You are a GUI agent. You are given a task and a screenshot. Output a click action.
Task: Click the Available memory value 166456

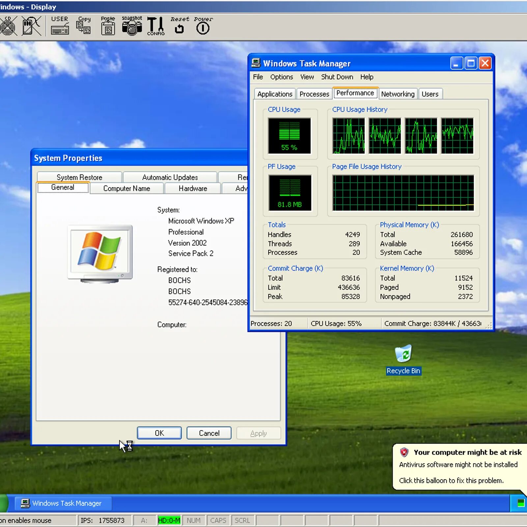pyautogui.click(x=461, y=244)
